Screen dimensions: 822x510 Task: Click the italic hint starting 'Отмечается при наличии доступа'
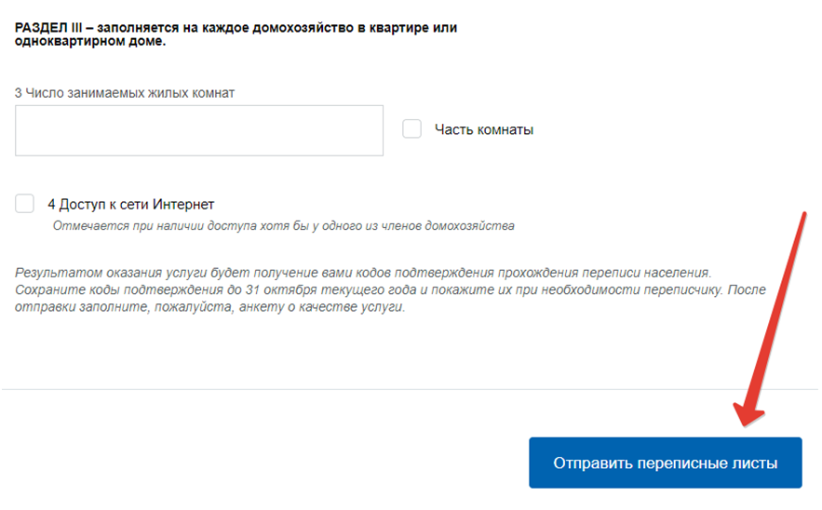284,225
